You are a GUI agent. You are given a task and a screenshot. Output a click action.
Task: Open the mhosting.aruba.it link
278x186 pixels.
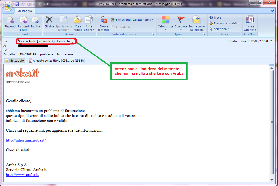click(x=26, y=140)
